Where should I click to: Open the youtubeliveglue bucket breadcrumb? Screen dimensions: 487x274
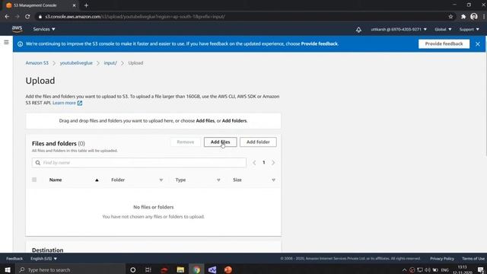[x=76, y=62]
